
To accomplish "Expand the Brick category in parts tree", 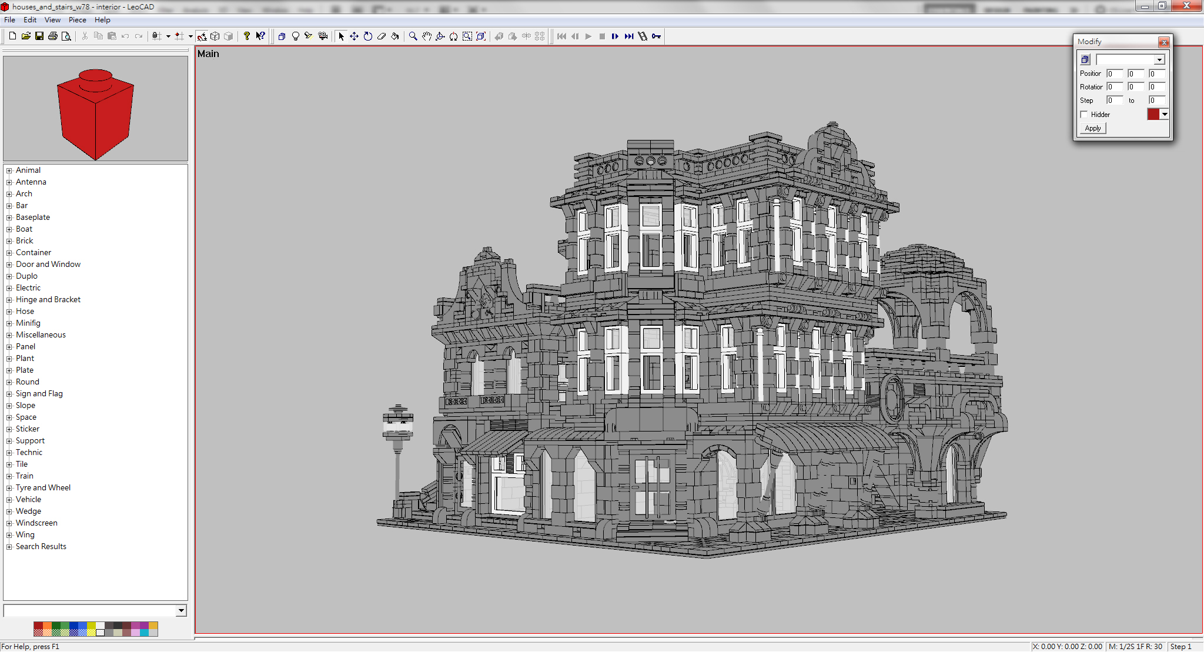I will click(9, 240).
